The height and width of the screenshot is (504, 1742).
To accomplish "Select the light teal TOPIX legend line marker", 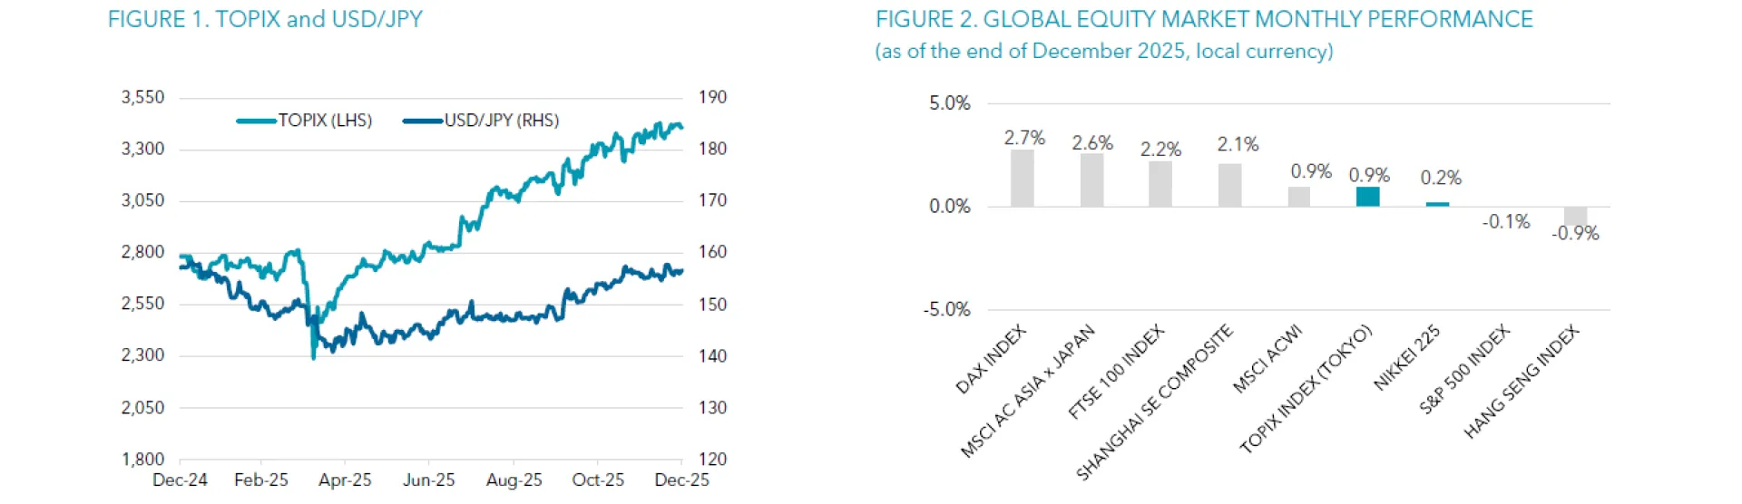I will (256, 121).
